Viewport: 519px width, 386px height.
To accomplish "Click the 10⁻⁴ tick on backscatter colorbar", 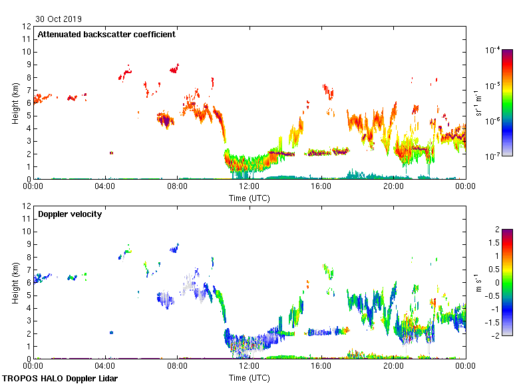I will [x=492, y=50].
